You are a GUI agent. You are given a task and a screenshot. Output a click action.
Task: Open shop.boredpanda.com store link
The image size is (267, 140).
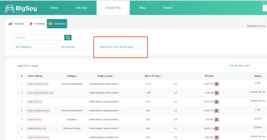39,111
